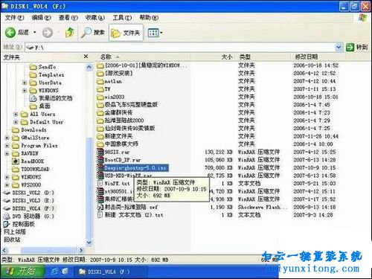Viewport: 372px width, 279px height.
Task: Open the Favorites menu
Action: (95, 18)
